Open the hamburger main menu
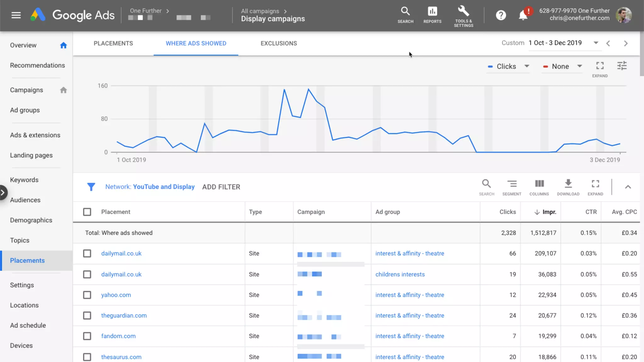 (x=16, y=15)
